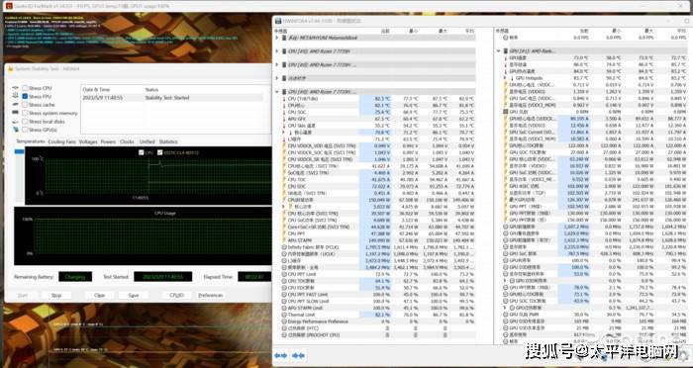Image resolution: width=693 pixels, height=368 pixels.
Task: Click the processor icon beside Stress CPU
Action: [16, 88]
